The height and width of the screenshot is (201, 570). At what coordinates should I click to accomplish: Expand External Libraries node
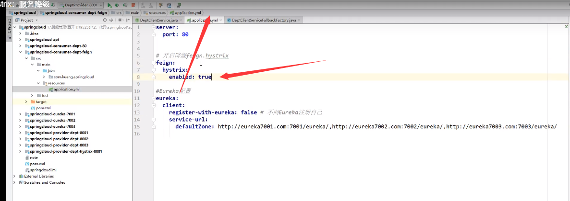click(14, 176)
